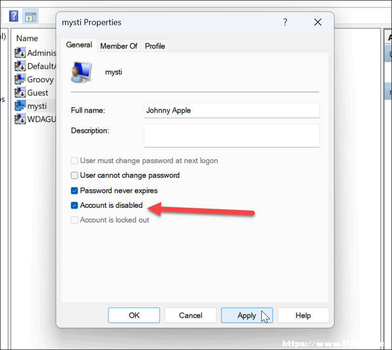Click the Name column header
Viewport: 392px width, 350px height.
(27, 39)
